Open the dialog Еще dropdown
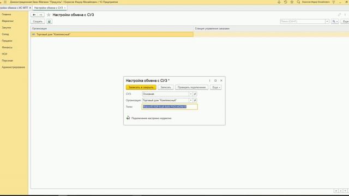The height and width of the screenshot is (196, 349). tap(216, 87)
